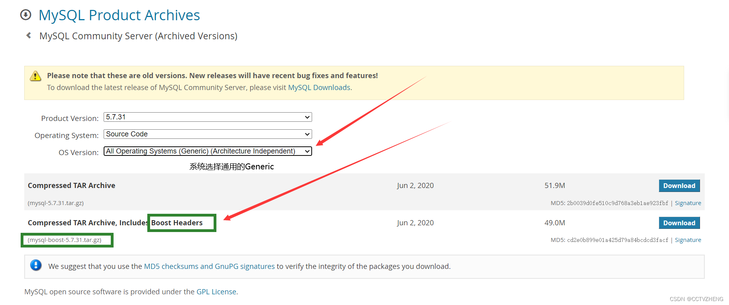The height and width of the screenshot is (305, 729).
Task: Click the Compressed TAR Archive, Includes Boost Headers title
Action: [115, 223]
